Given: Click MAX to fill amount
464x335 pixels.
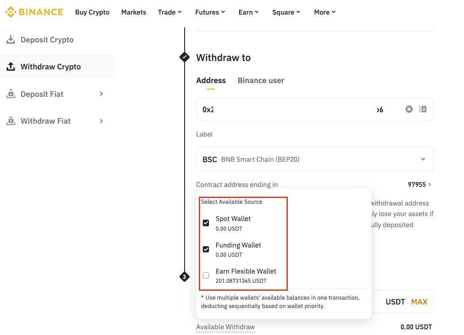Looking at the screenshot, I should click(419, 302).
